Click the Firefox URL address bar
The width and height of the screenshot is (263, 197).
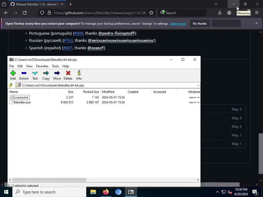coord(99,13)
